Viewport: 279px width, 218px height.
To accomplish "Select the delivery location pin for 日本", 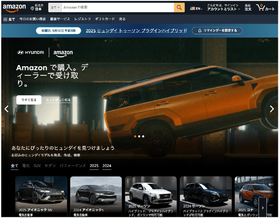I will 37,8.
